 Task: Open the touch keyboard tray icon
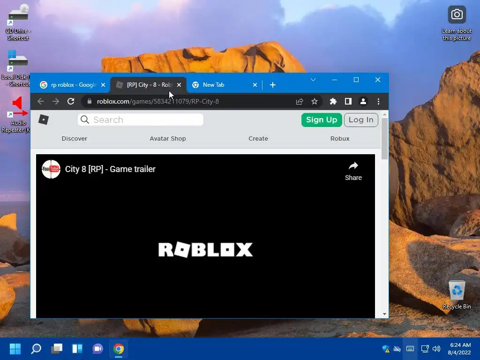[x=410, y=349]
